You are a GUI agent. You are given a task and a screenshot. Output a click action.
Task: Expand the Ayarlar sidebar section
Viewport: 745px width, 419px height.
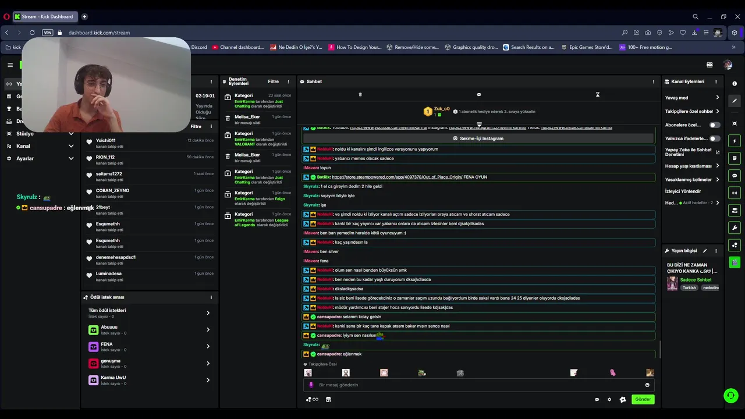[x=71, y=158]
